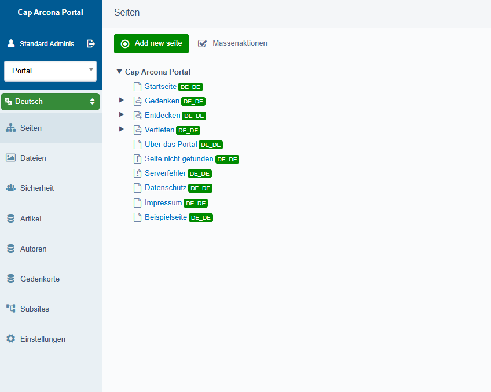Collapse the Cap Arcona Portal root
491x392 pixels.
119,72
